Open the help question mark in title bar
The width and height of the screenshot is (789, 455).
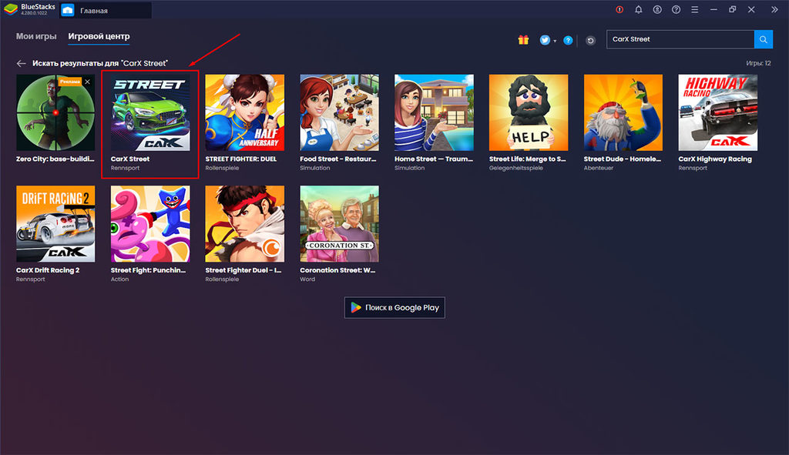click(676, 9)
